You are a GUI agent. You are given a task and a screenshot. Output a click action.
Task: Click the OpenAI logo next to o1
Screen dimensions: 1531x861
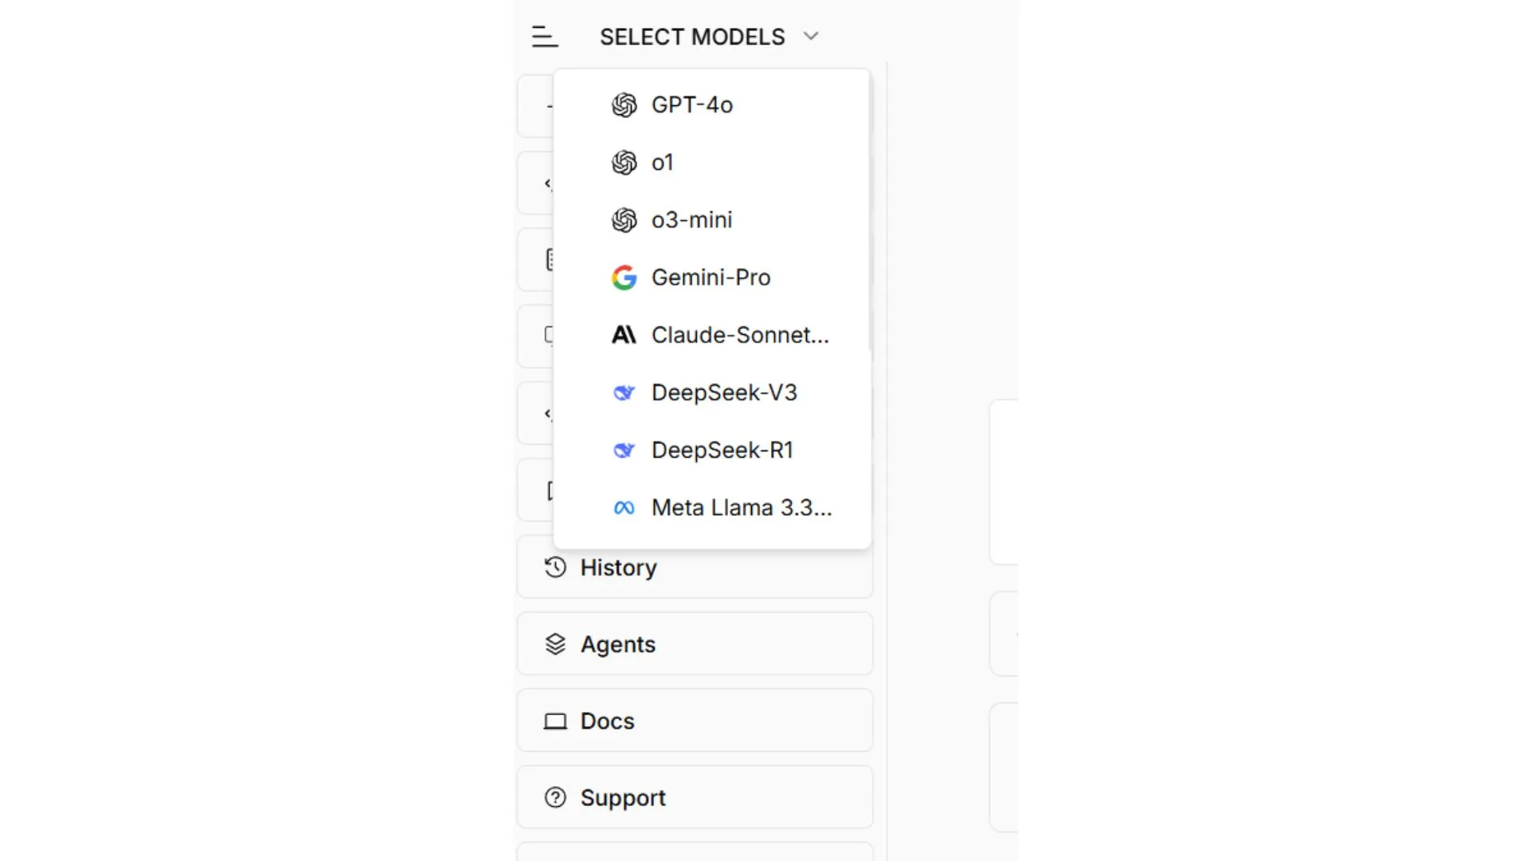coord(624,163)
